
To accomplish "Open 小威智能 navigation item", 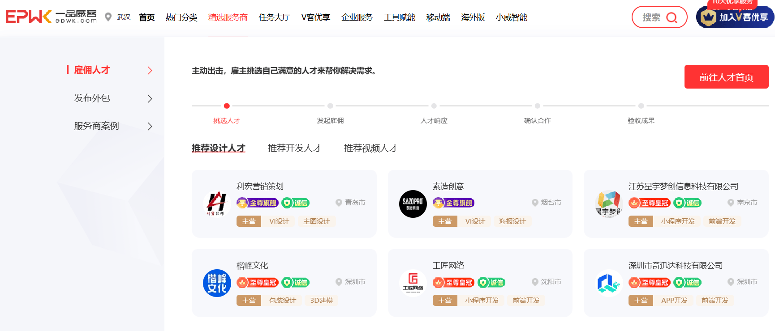I will click(512, 17).
